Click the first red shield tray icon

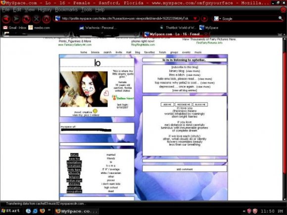click(x=249, y=211)
